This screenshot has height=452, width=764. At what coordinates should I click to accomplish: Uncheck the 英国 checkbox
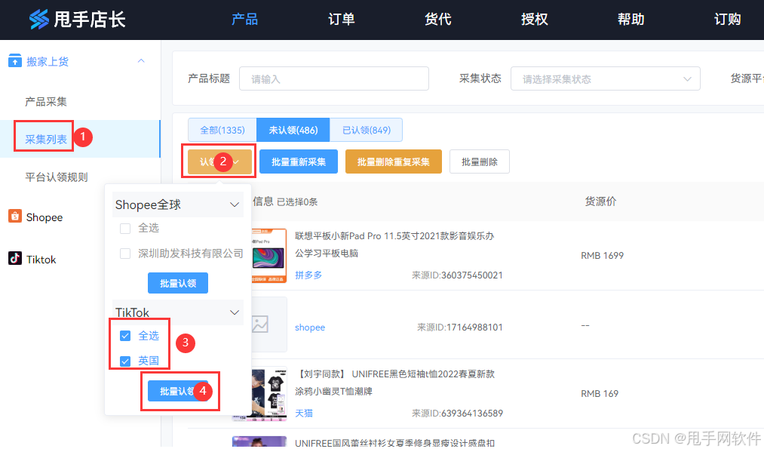click(x=125, y=361)
